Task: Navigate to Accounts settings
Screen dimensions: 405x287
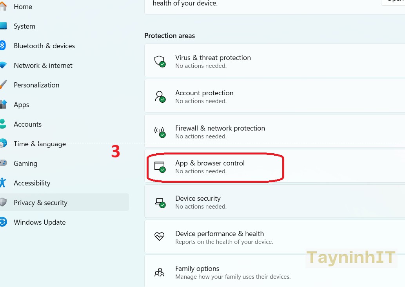Action: pos(27,124)
